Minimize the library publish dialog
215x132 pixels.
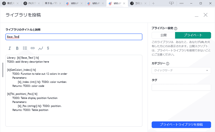(x=196, y=16)
